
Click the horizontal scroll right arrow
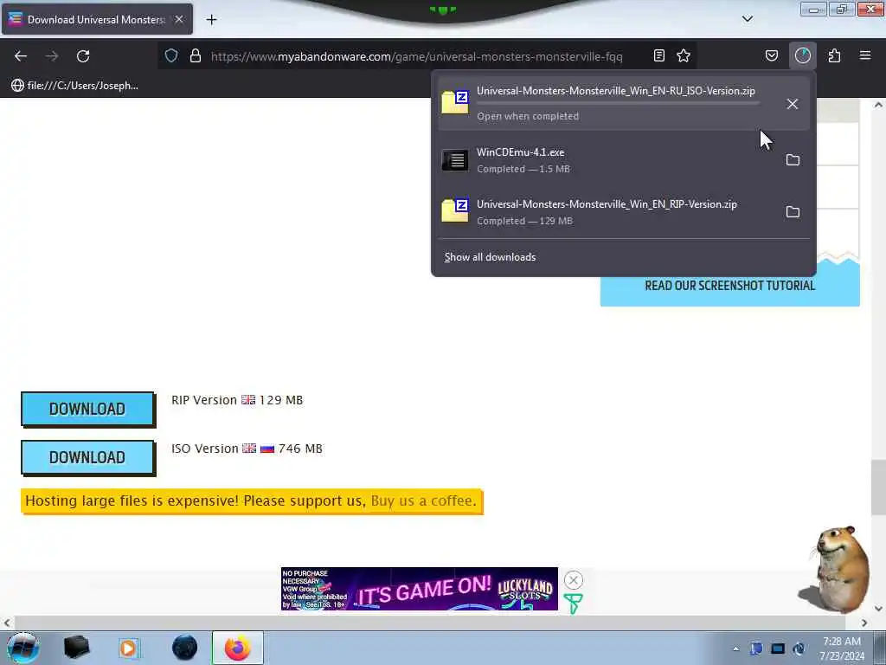(x=864, y=623)
